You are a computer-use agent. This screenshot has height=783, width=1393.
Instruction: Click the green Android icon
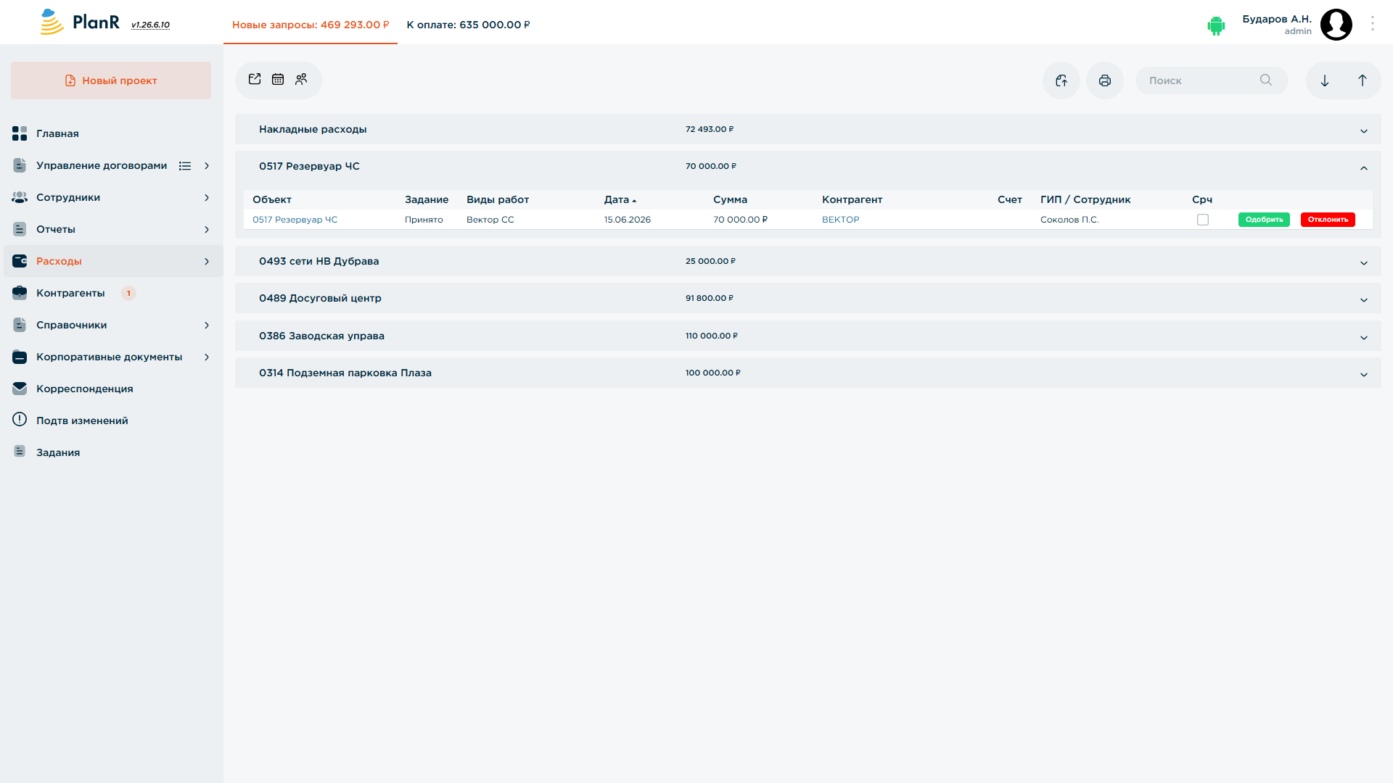pos(1216,25)
